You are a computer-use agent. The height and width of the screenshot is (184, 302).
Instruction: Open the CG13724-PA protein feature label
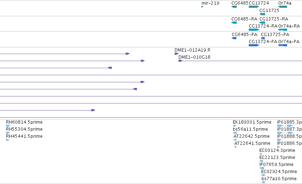click(263, 42)
